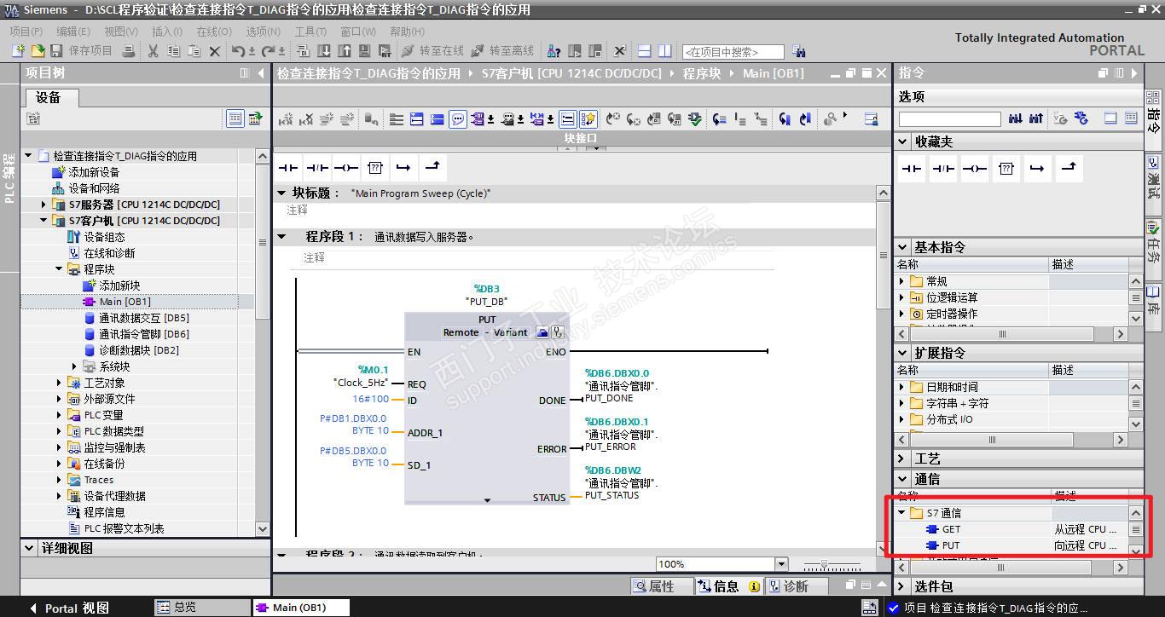Click the delete X icon in main toolbar
This screenshot has height=617, width=1165.
[215, 51]
